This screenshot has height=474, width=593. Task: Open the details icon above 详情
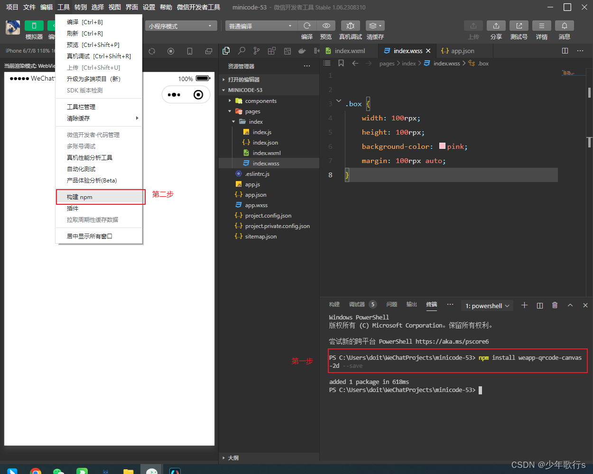coord(542,26)
